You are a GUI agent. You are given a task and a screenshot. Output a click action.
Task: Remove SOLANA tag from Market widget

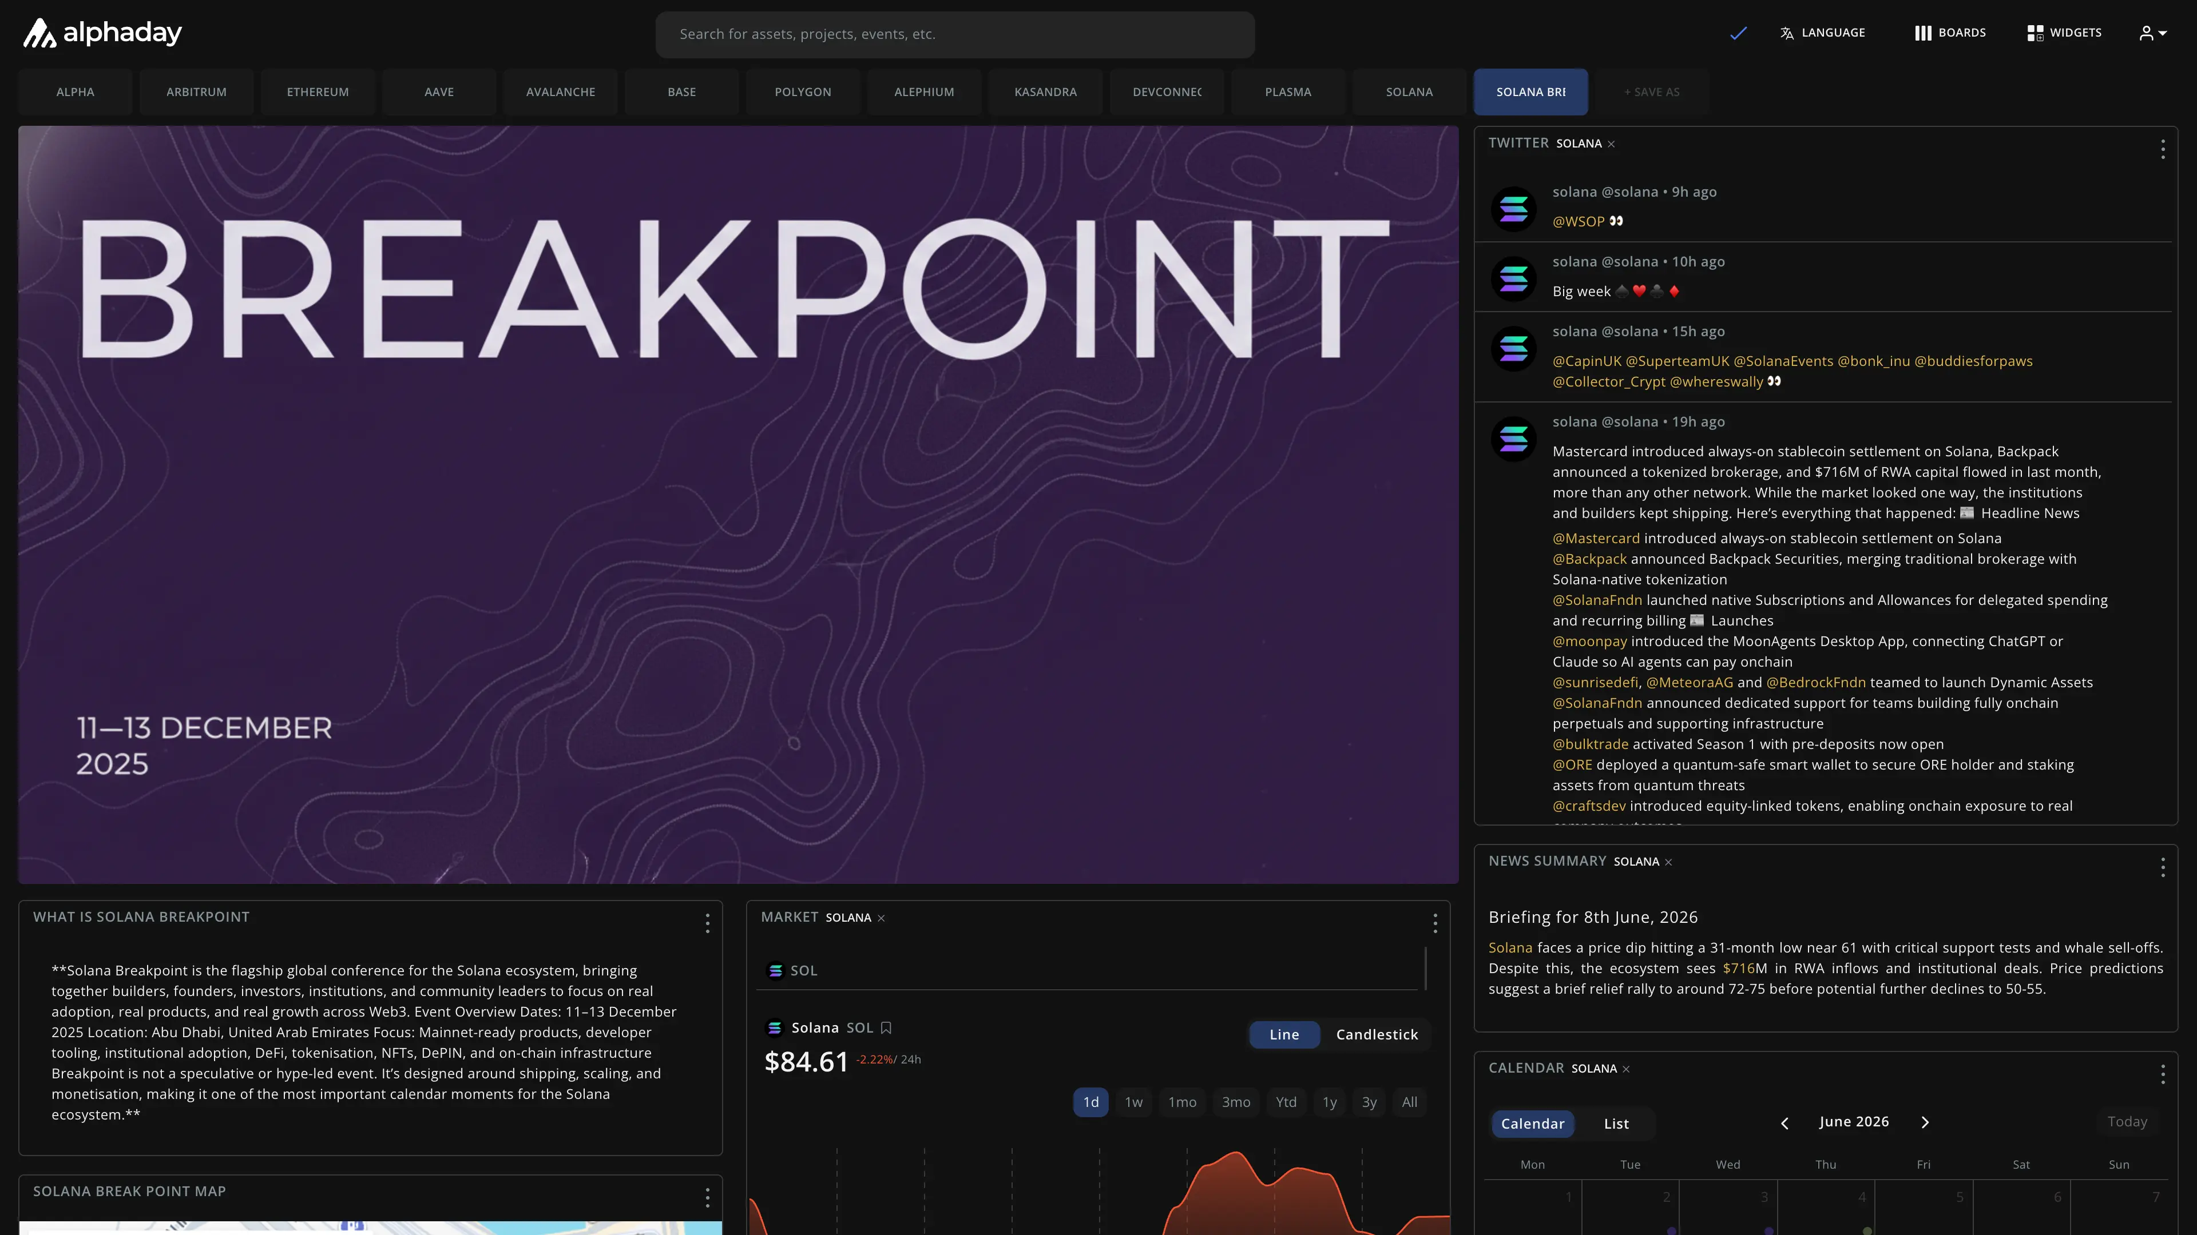(x=881, y=918)
